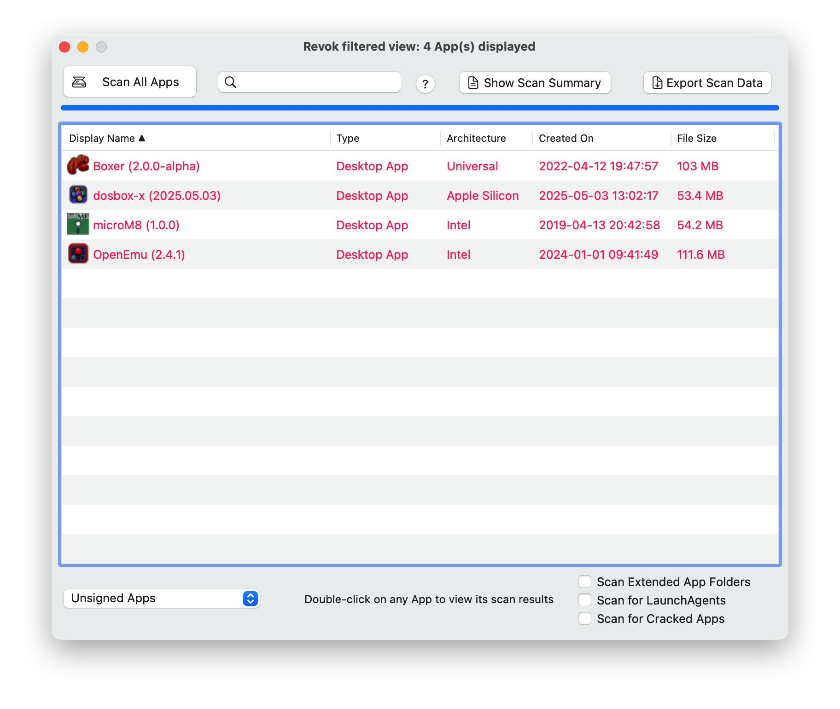Image resolution: width=840 pixels, height=709 pixels.
Task: Click the dosbox-x app icon
Action: [x=78, y=195]
